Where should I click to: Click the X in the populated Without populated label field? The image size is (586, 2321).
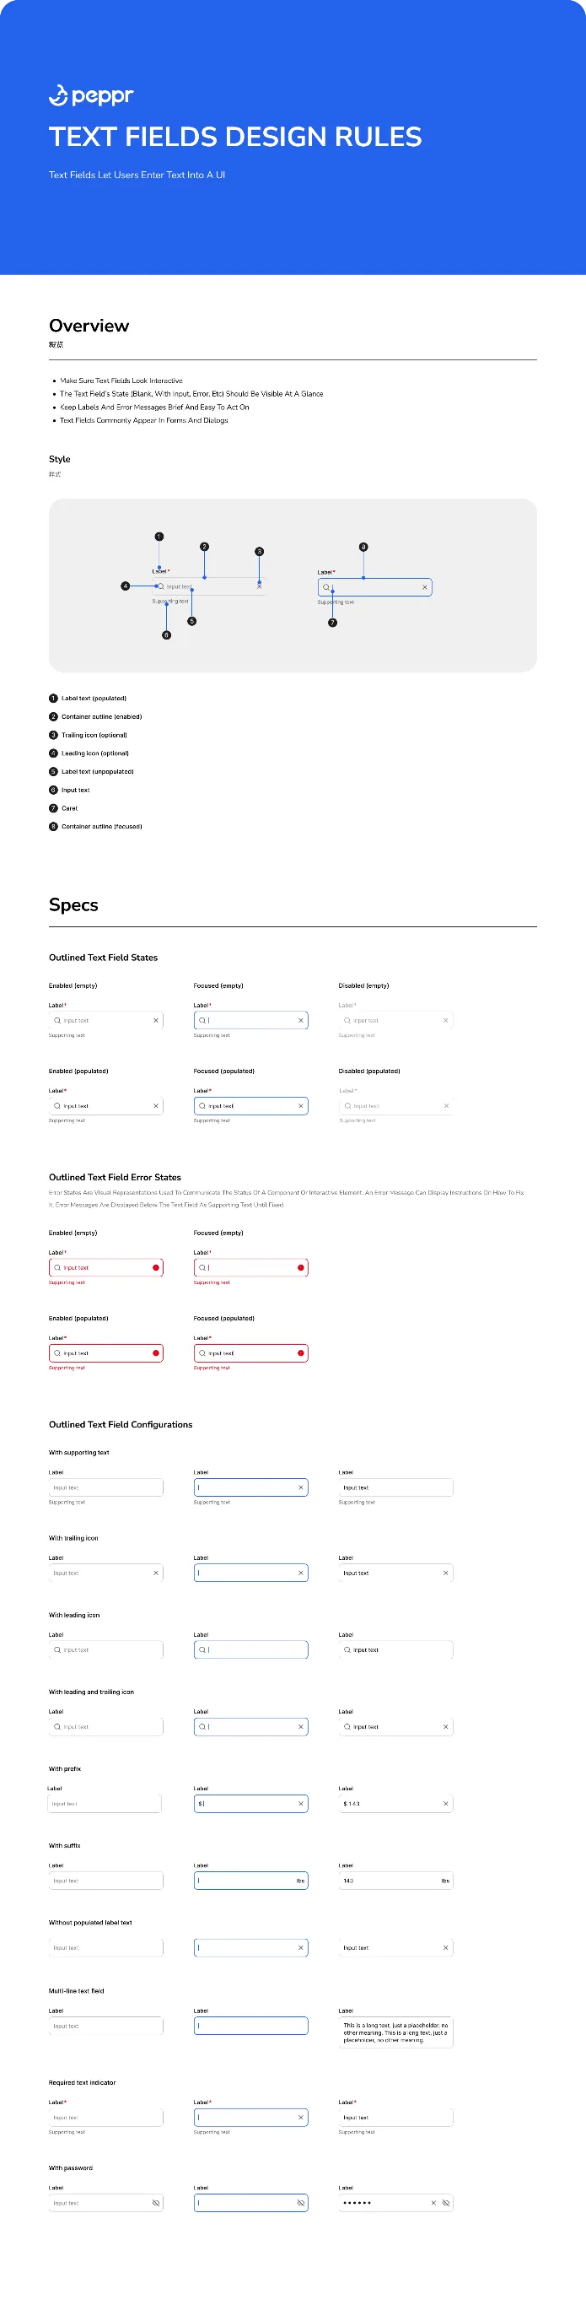coord(445,1948)
